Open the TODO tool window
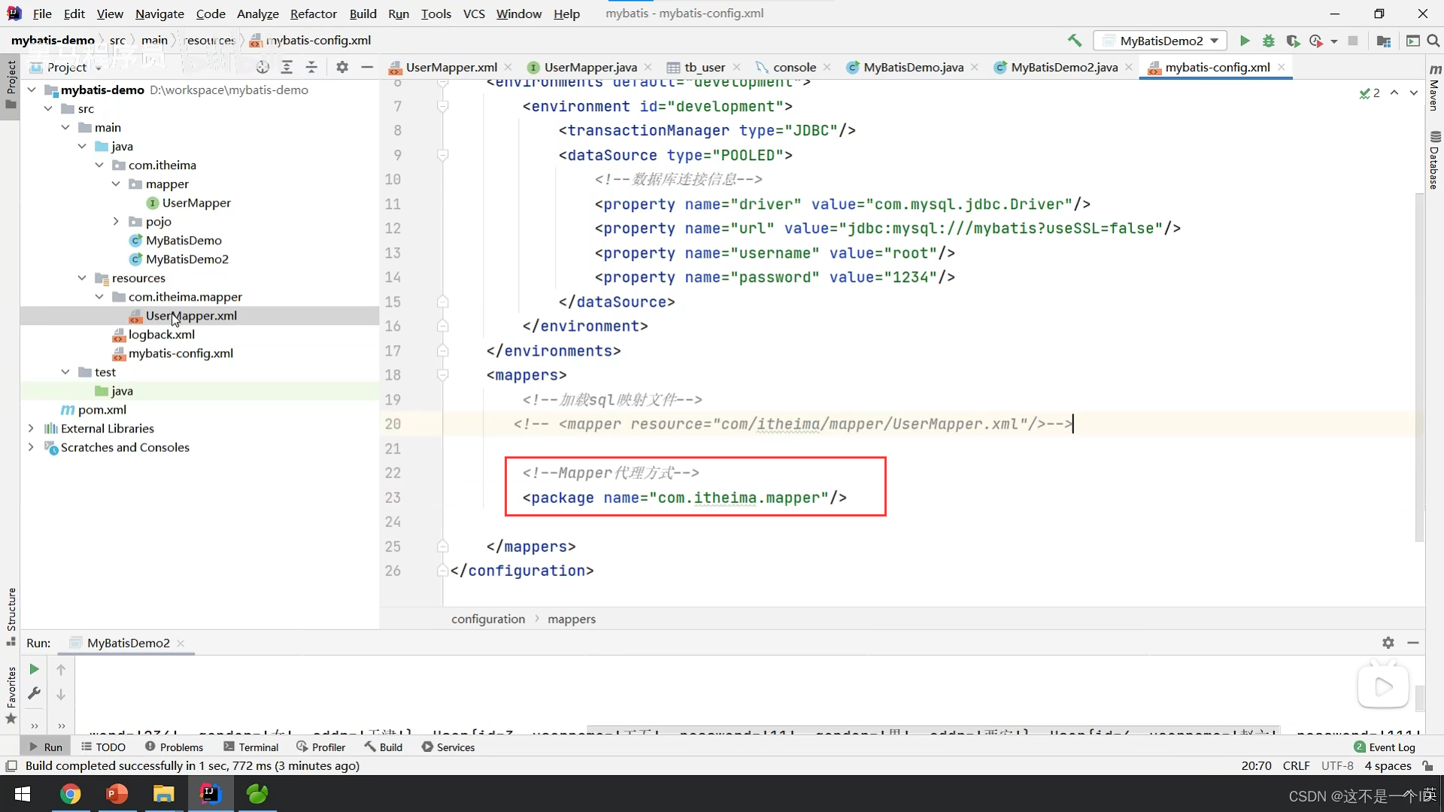This screenshot has width=1444, height=812. point(104,747)
